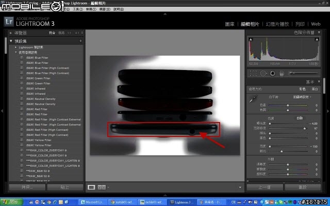The height and width of the screenshot is (206, 330).
Task: Click the 重設 reset button
Action: tap(303, 187)
